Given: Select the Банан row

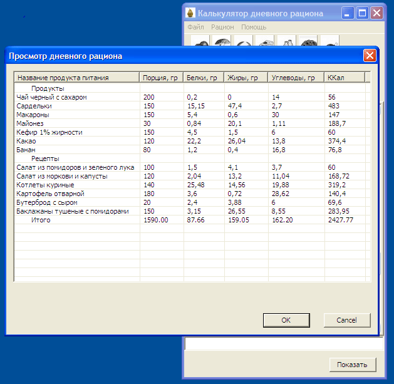Looking at the screenshot, I should [x=192, y=150].
